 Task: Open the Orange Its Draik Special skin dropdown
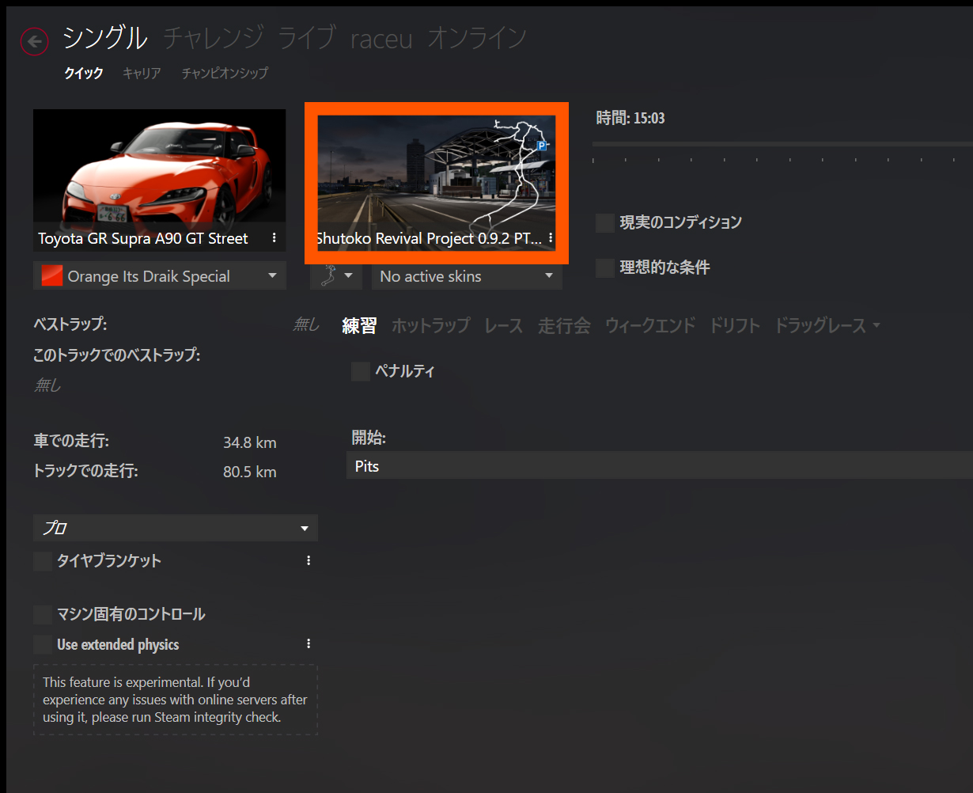point(160,276)
